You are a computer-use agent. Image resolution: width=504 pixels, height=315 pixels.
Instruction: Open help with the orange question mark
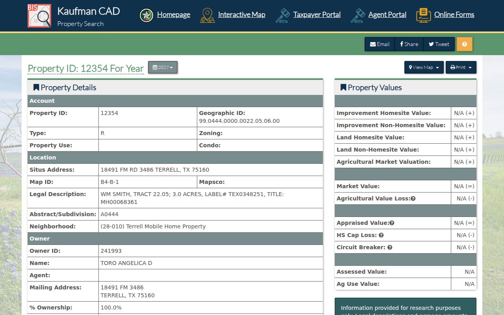pos(465,44)
